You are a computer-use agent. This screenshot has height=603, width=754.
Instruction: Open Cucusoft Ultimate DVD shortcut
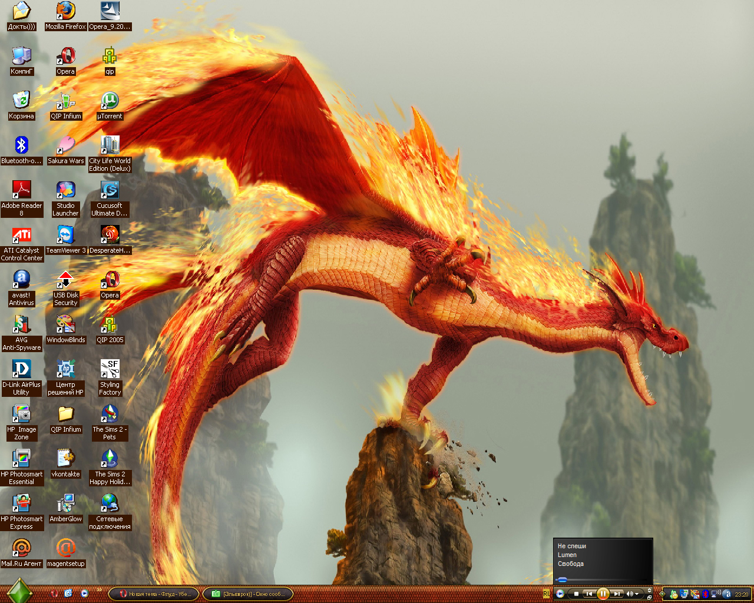tap(110, 199)
